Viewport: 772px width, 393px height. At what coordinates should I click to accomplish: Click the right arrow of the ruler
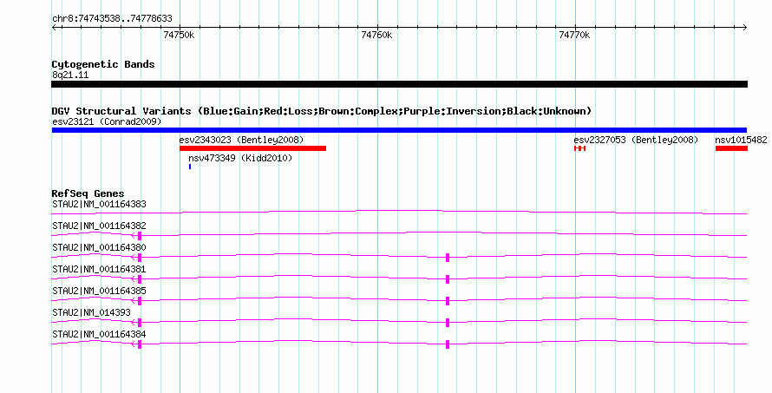pyautogui.click(x=745, y=28)
